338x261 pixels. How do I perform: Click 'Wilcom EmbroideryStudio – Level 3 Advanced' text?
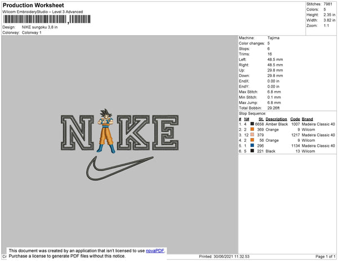tap(43, 12)
